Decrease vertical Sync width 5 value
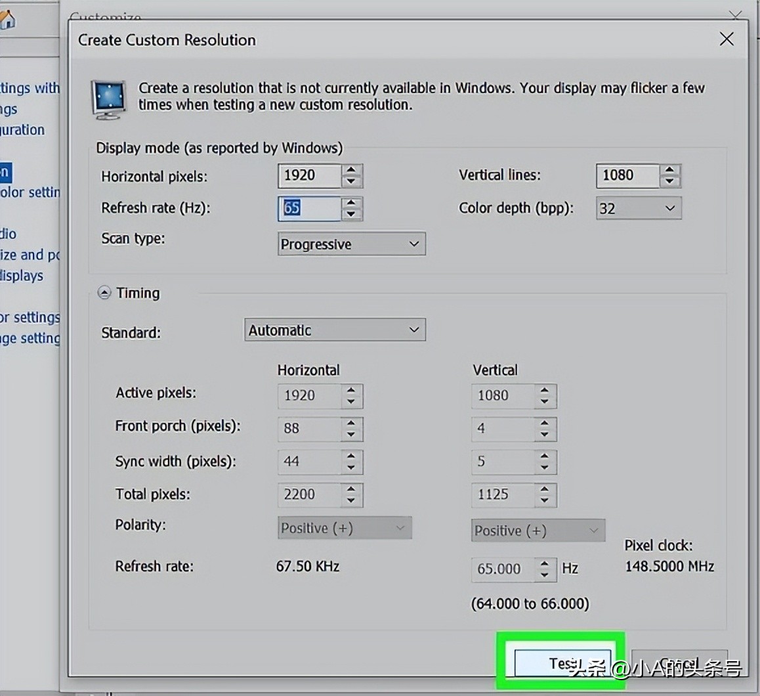760x696 pixels. click(545, 468)
